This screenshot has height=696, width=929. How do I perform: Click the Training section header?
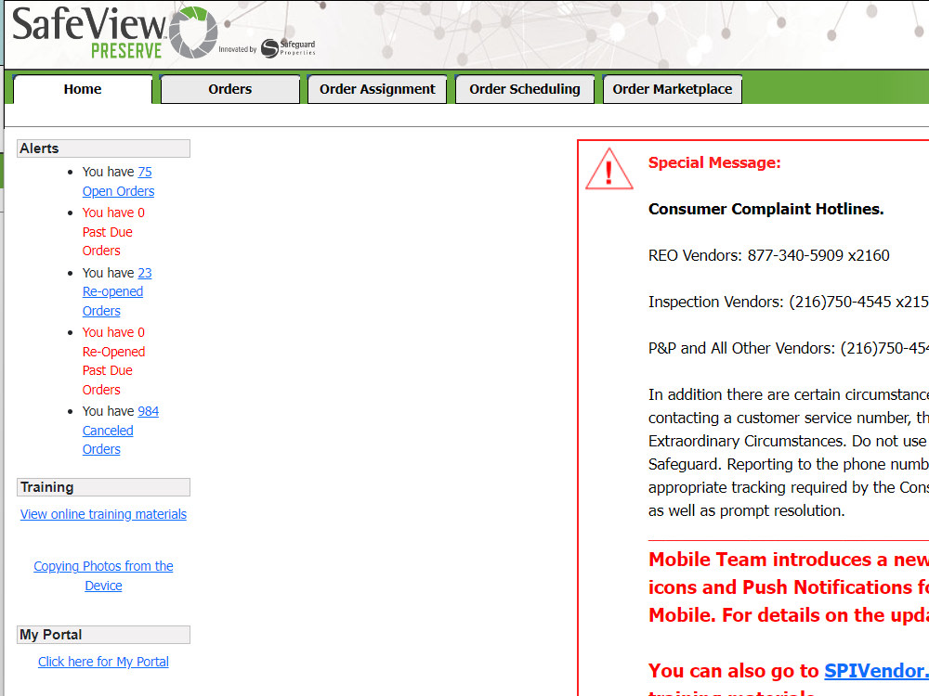coord(103,487)
